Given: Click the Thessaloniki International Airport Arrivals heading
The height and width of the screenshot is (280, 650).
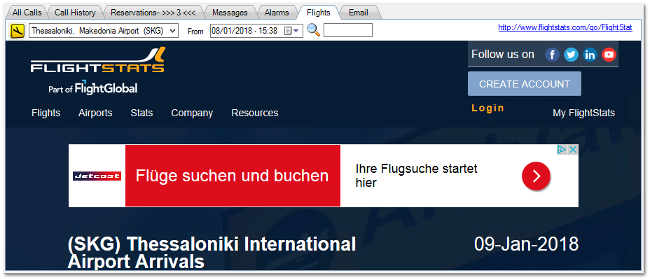Looking at the screenshot, I should [212, 253].
